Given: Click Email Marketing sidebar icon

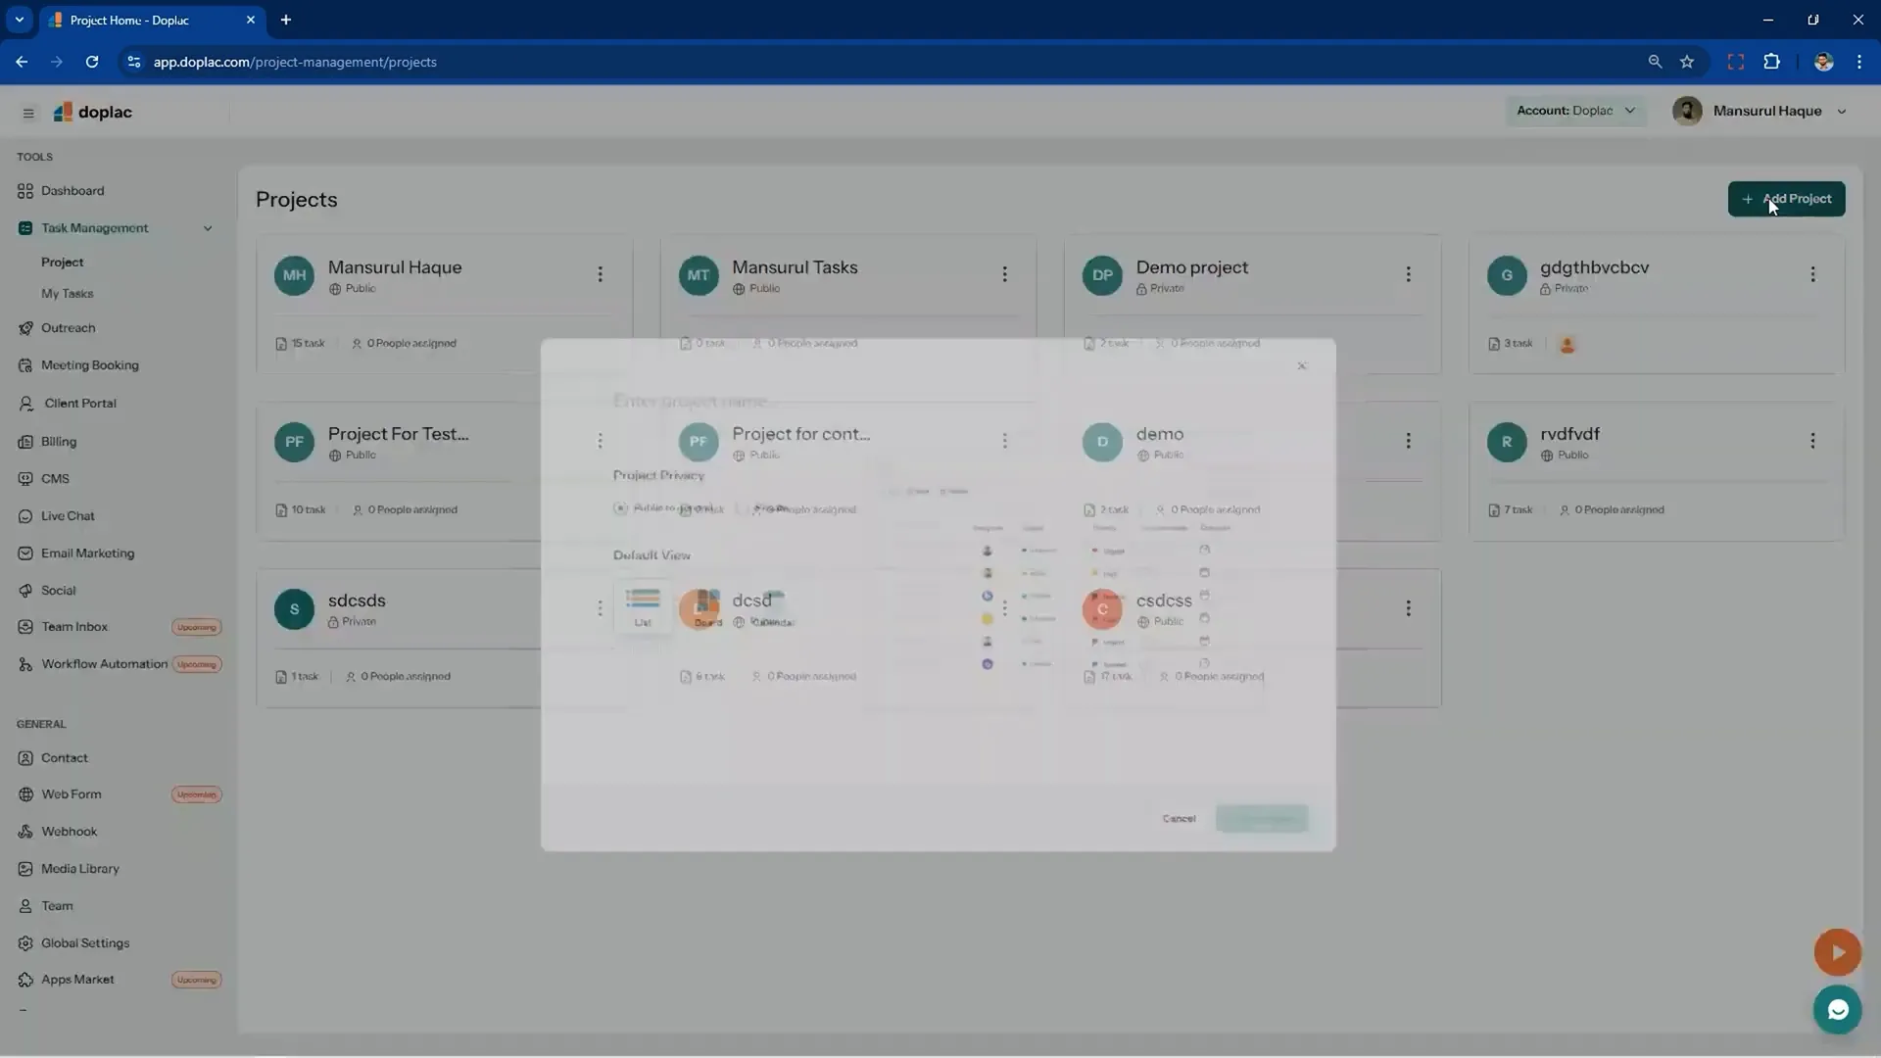Looking at the screenshot, I should 24,552.
